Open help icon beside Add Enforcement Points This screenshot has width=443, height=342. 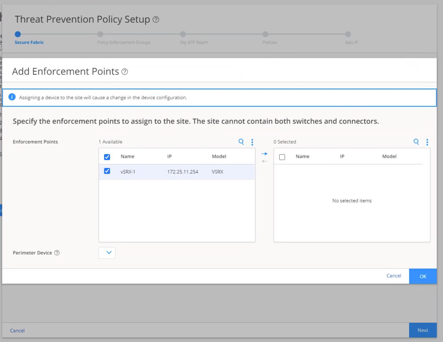pos(125,72)
